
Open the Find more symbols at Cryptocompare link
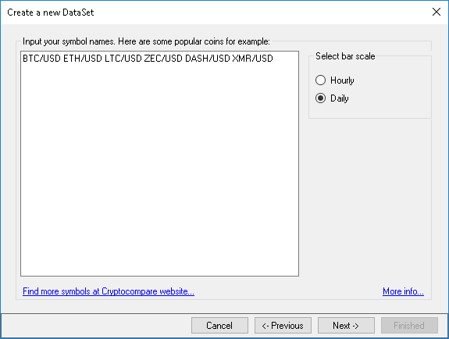tap(109, 291)
